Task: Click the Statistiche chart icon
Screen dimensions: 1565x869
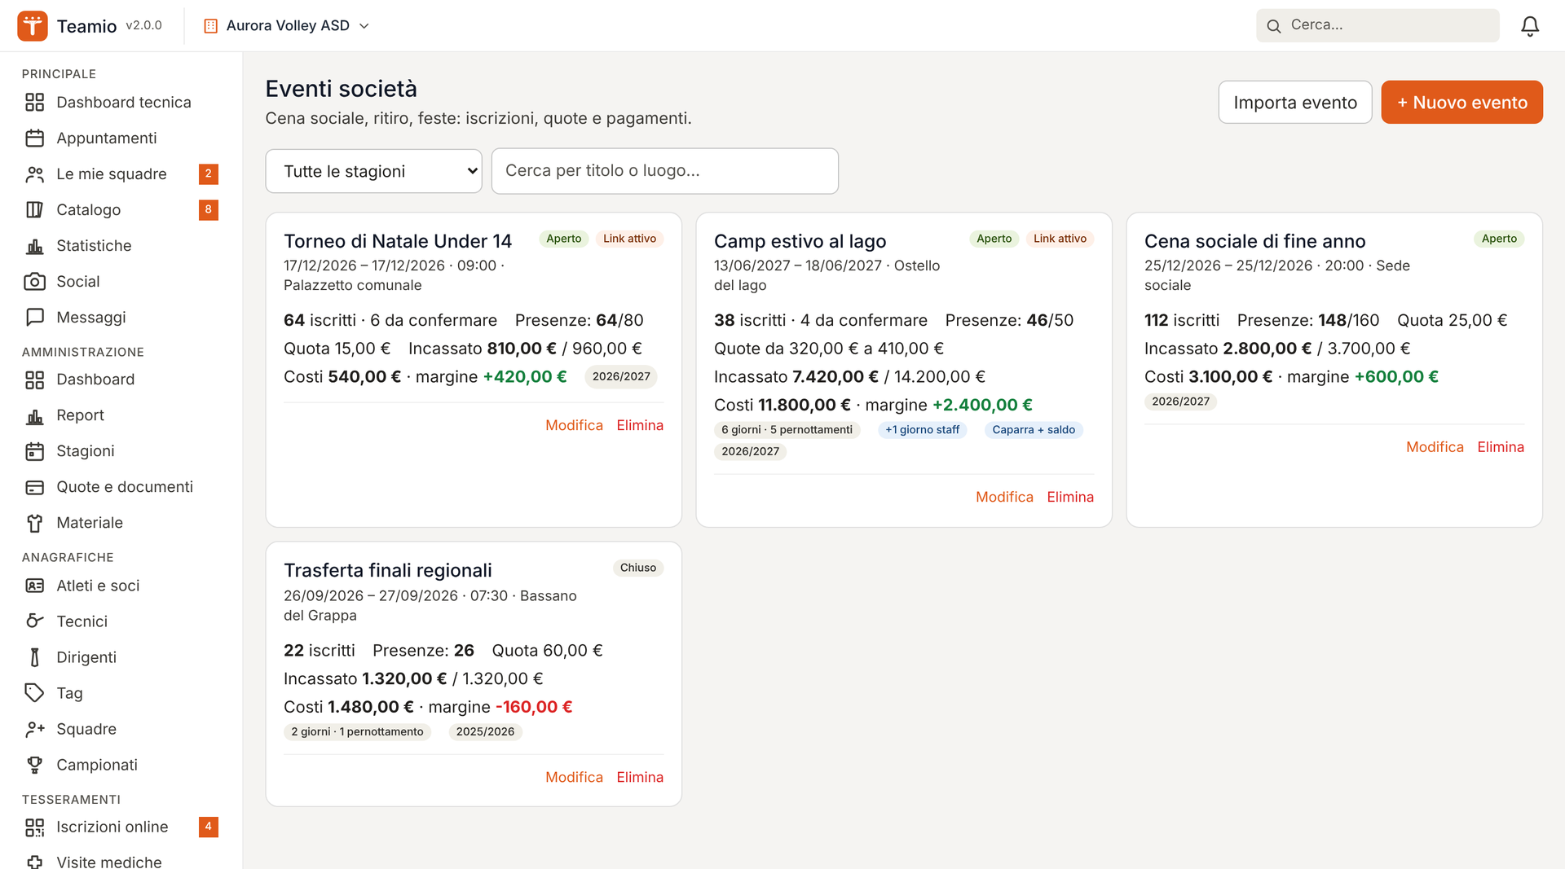Action: point(34,246)
